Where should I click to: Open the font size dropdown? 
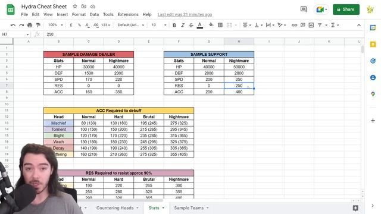159,25
